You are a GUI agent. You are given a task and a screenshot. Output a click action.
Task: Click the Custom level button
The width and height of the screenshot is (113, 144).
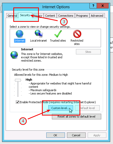pyautogui.click(x=61, y=108)
